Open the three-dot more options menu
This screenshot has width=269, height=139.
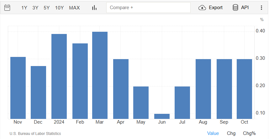(x=261, y=8)
